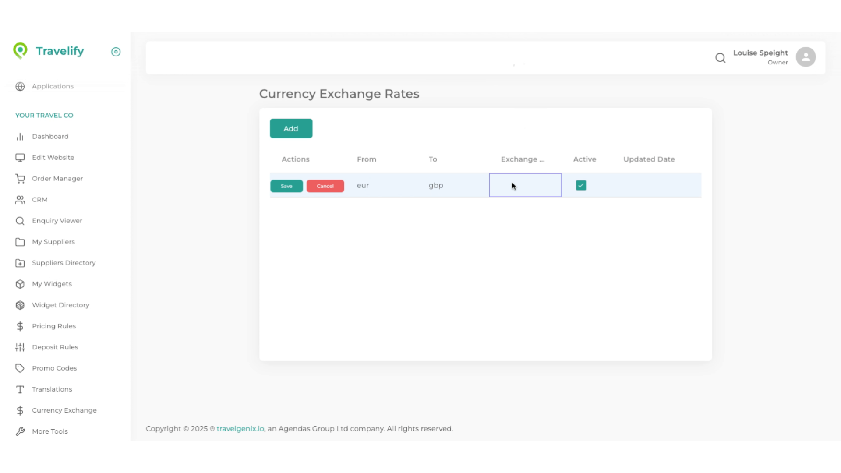Open Louise Speight's profile avatar
The height and width of the screenshot is (473, 841).
coord(806,56)
